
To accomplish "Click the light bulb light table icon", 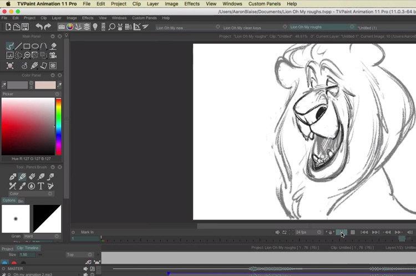I will tap(95, 27).
